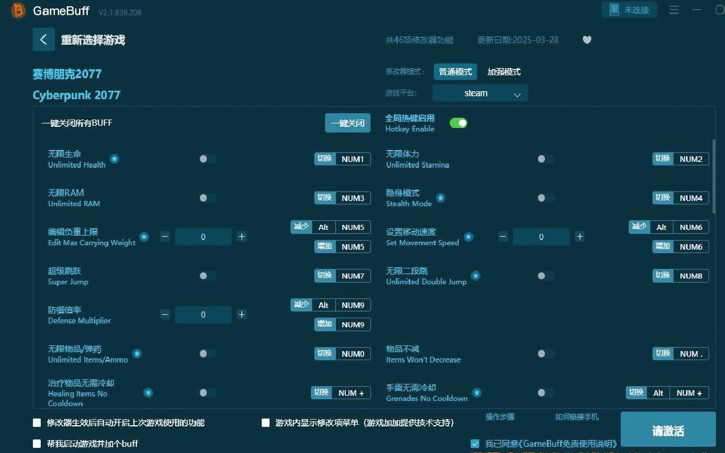The image size is (725, 453).
Task: Click 重新选择游戏 reselect game
Action: tap(93, 40)
